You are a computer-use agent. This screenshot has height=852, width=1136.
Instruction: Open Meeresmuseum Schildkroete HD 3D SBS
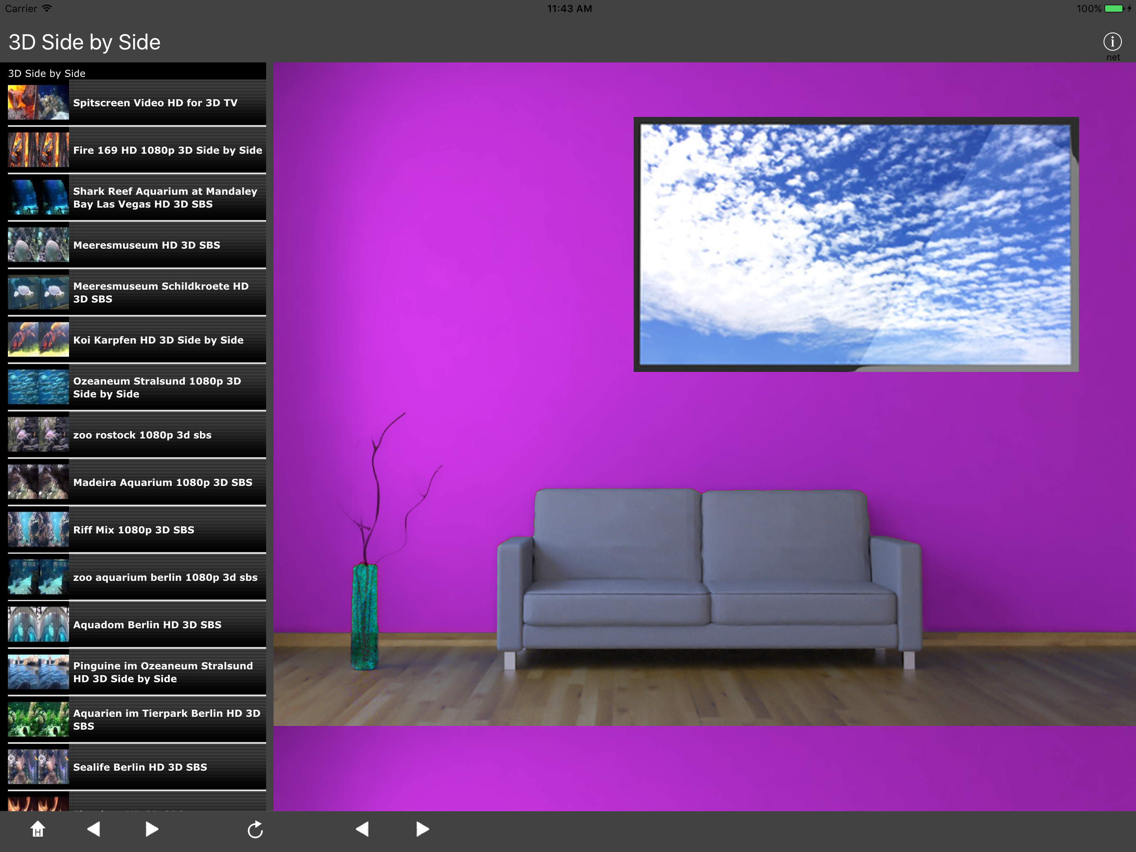click(161, 292)
